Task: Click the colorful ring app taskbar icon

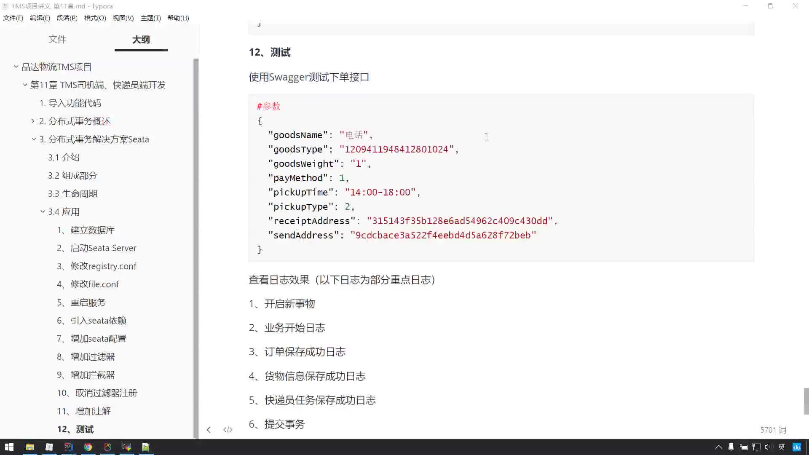Action: click(x=107, y=447)
